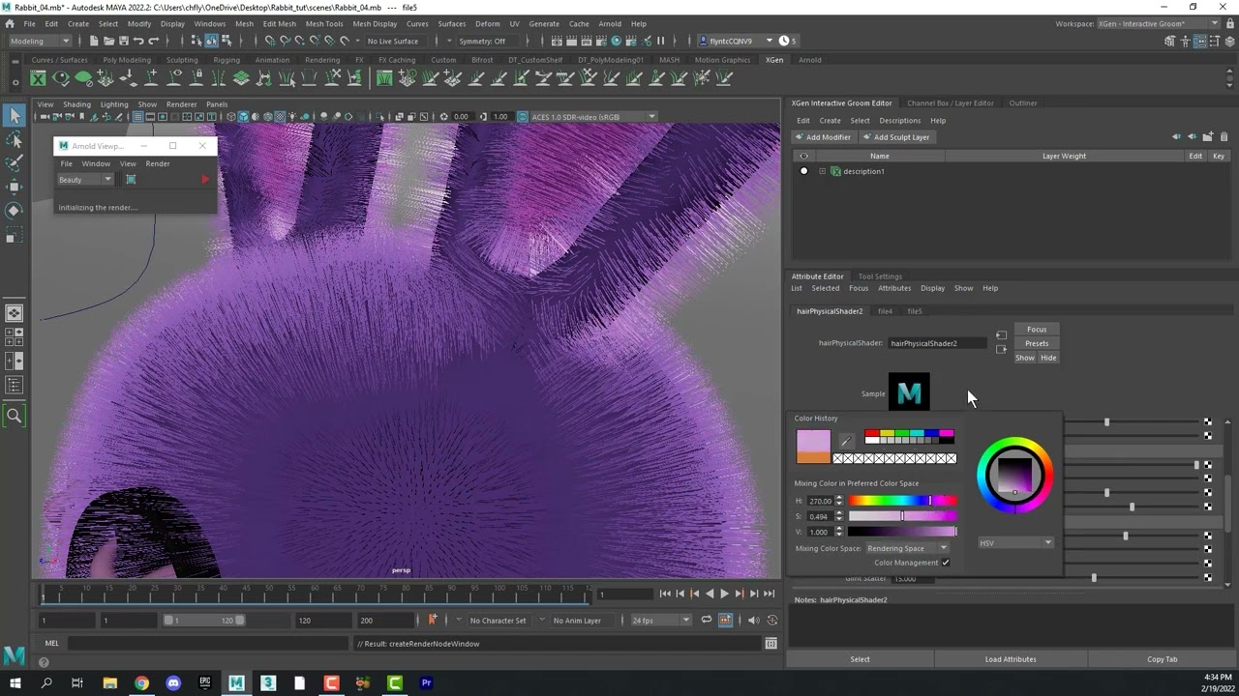
Task: Toggle Color Management checkbox
Action: [x=946, y=563]
